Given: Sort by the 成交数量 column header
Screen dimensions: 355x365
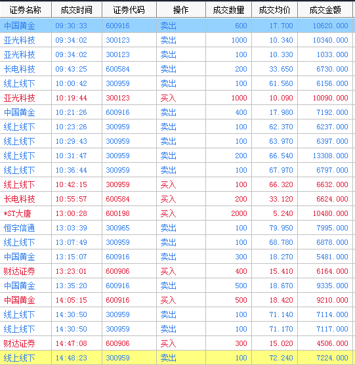Looking at the screenshot, I should (228, 10).
